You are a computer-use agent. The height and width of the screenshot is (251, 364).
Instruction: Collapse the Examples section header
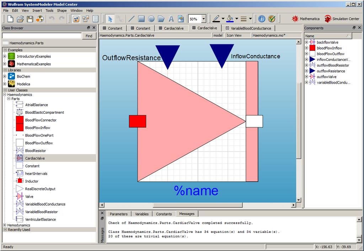5,50
